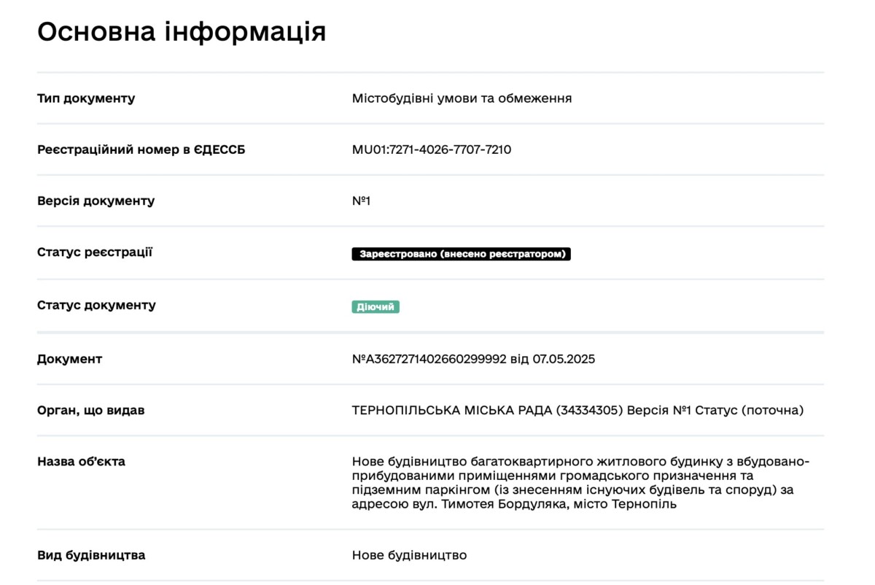Click the "Тип документу" label
The height and width of the screenshot is (585, 875).
tap(86, 98)
